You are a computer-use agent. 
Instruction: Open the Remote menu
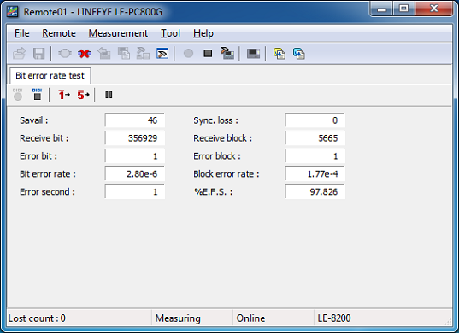pos(59,33)
